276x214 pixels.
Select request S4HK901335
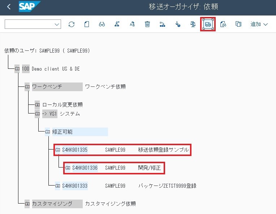75,150
